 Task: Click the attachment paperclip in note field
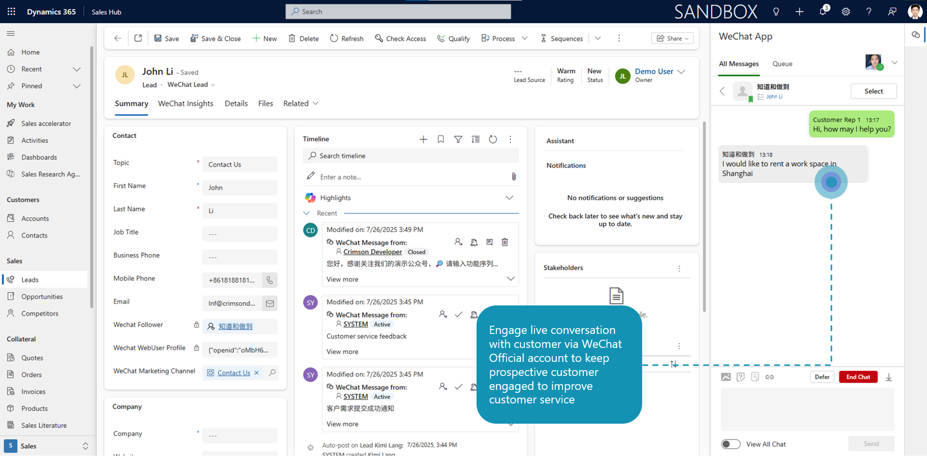(x=514, y=177)
